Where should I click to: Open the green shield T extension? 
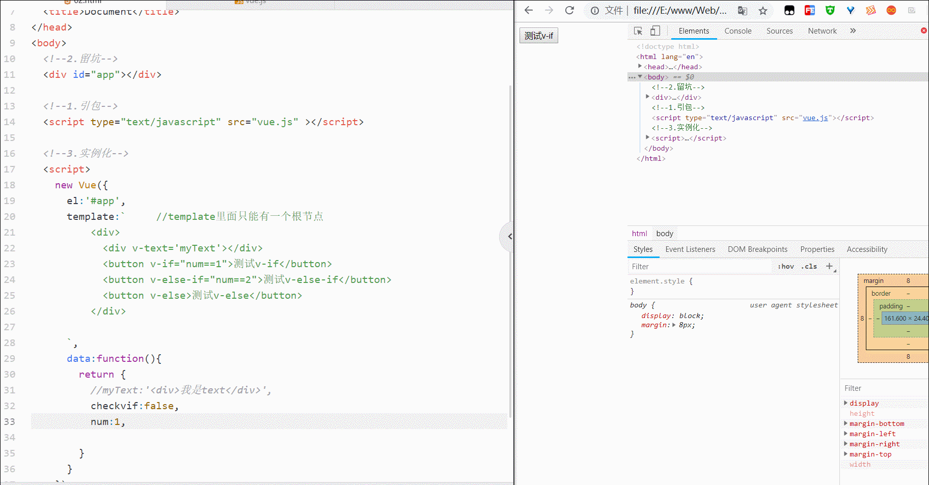830,10
